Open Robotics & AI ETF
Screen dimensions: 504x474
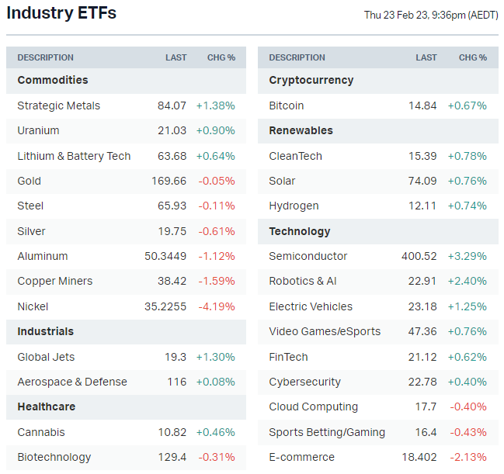tap(303, 281)
